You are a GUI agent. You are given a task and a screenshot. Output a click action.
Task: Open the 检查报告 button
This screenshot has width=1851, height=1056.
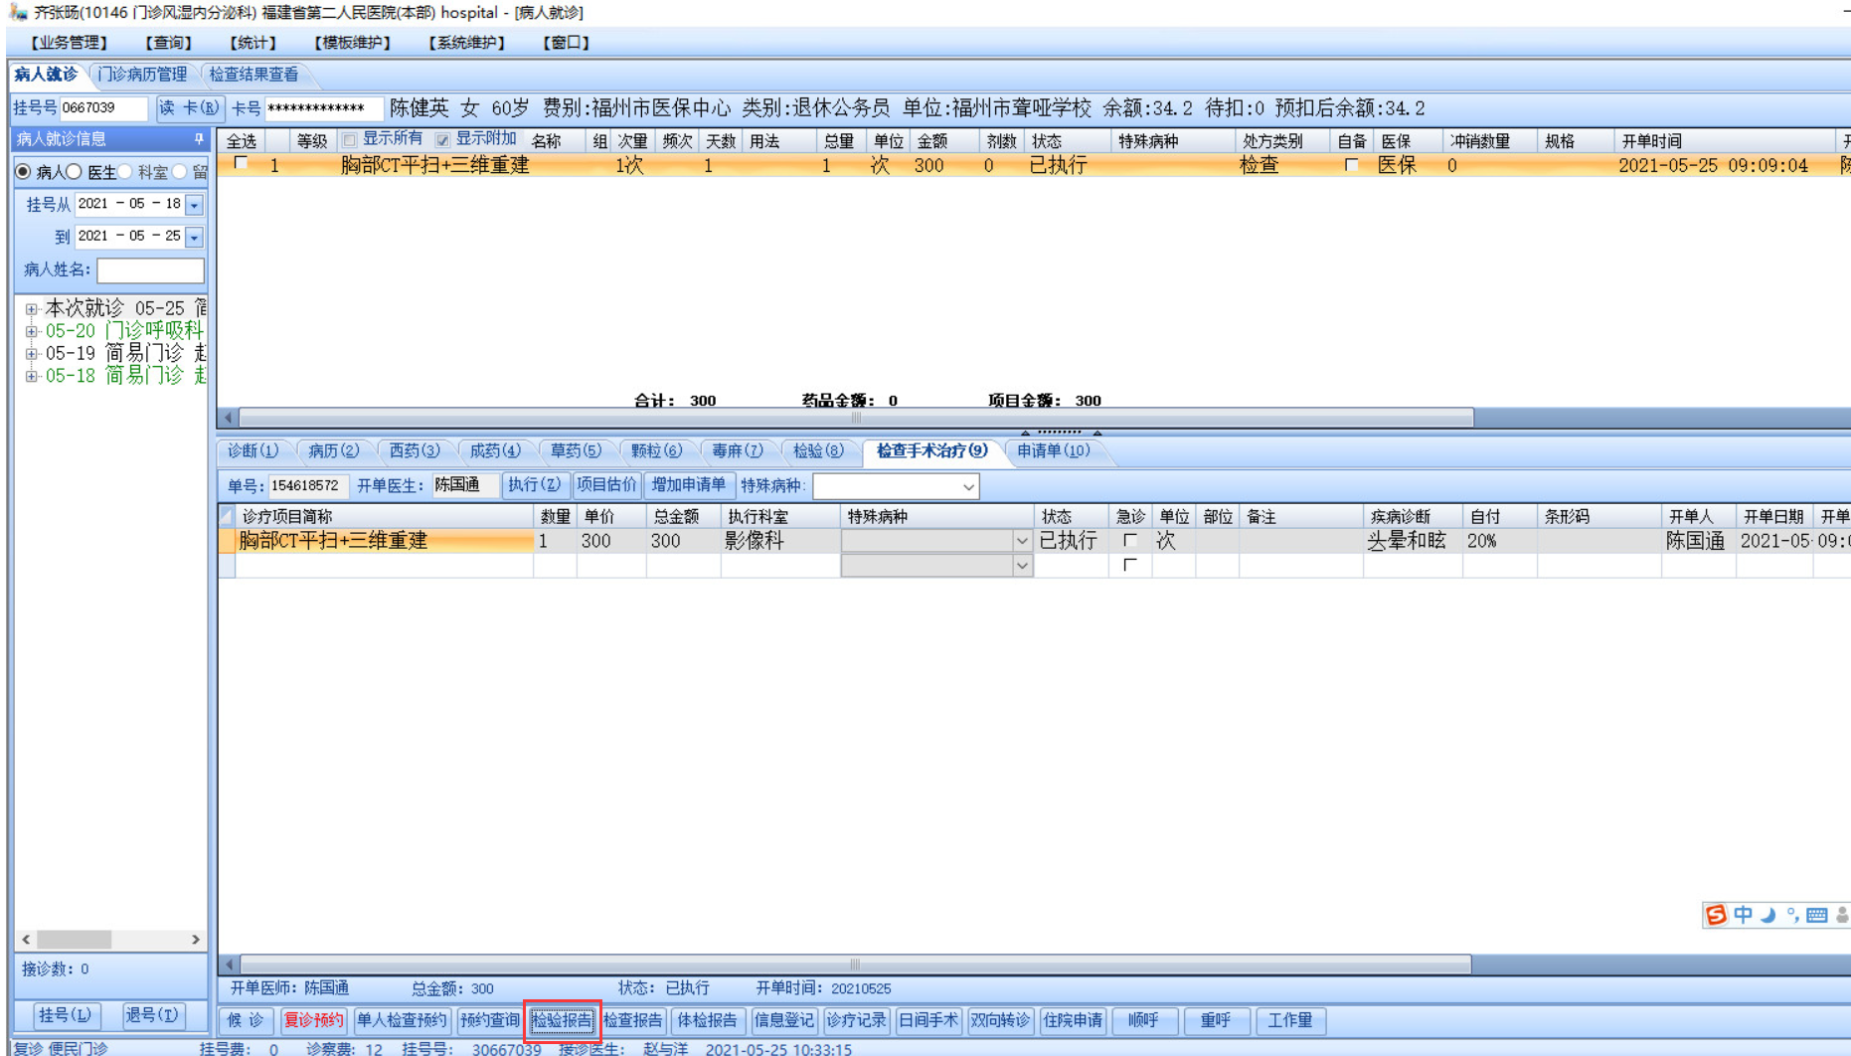(x=633, y=1020)
